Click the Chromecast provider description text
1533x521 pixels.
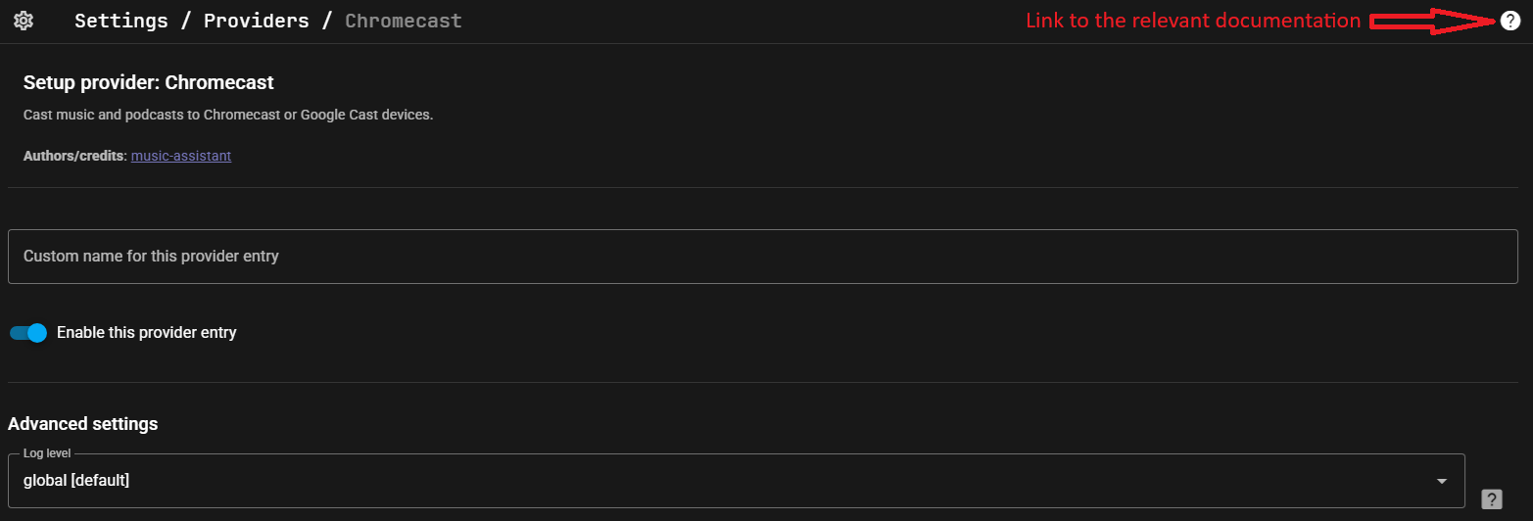click(228, 116)
